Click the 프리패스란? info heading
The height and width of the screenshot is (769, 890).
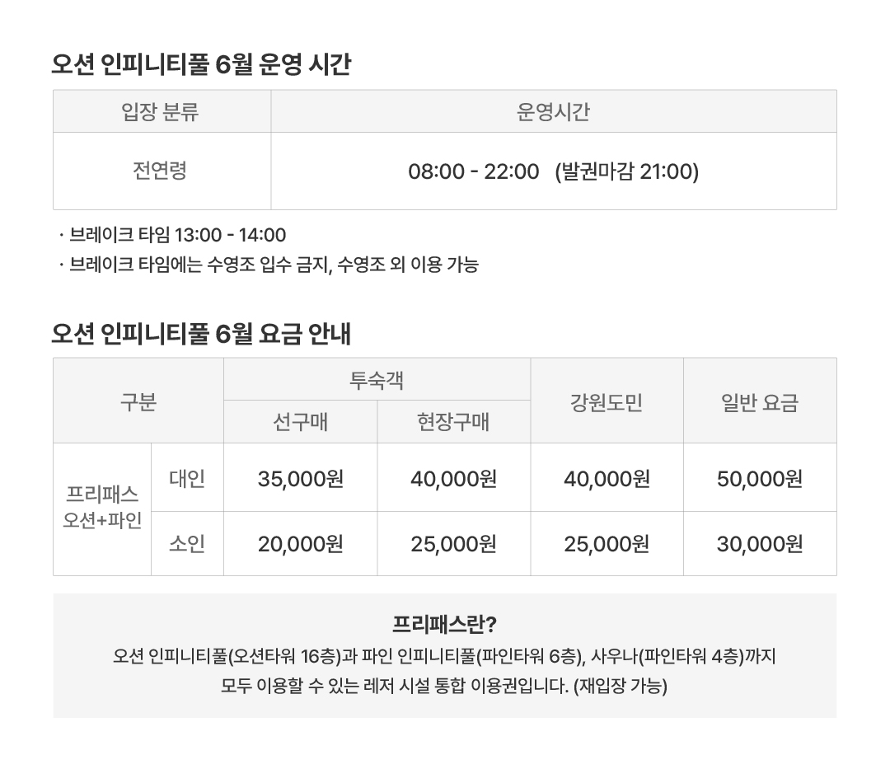(x=444, y=624)
